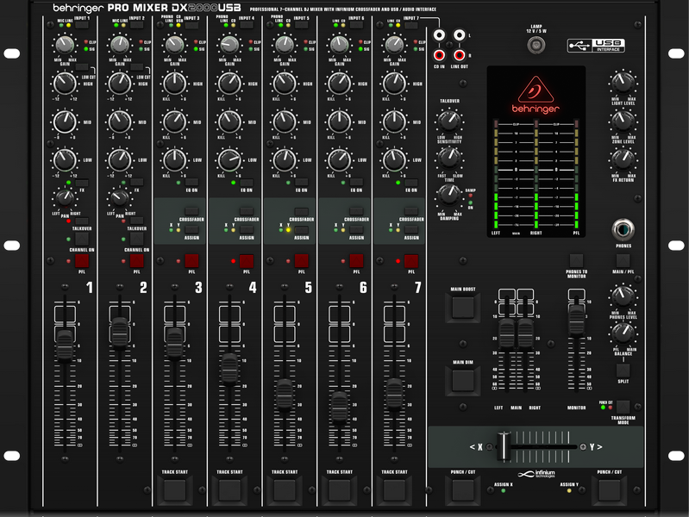The height and width of the screenshot is (517, 689).
Task: Toggle EQ On for channel 3
Action: click(x=191, y=183)
